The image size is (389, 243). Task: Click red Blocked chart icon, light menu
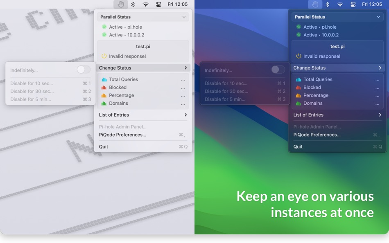tap(104, 88)
